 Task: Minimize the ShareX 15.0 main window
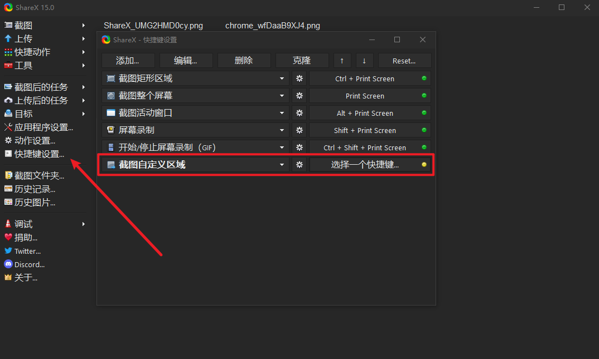537,7
